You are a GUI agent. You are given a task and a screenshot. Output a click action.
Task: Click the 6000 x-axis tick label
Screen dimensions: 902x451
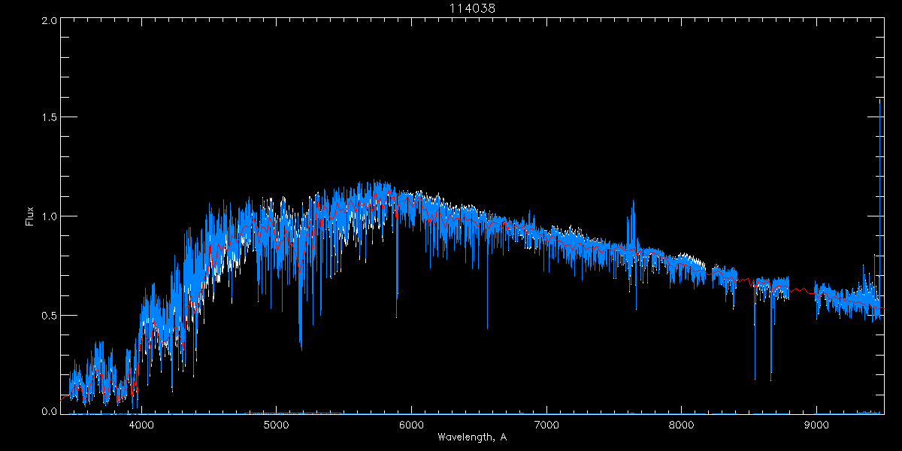[x=411, y=425]
